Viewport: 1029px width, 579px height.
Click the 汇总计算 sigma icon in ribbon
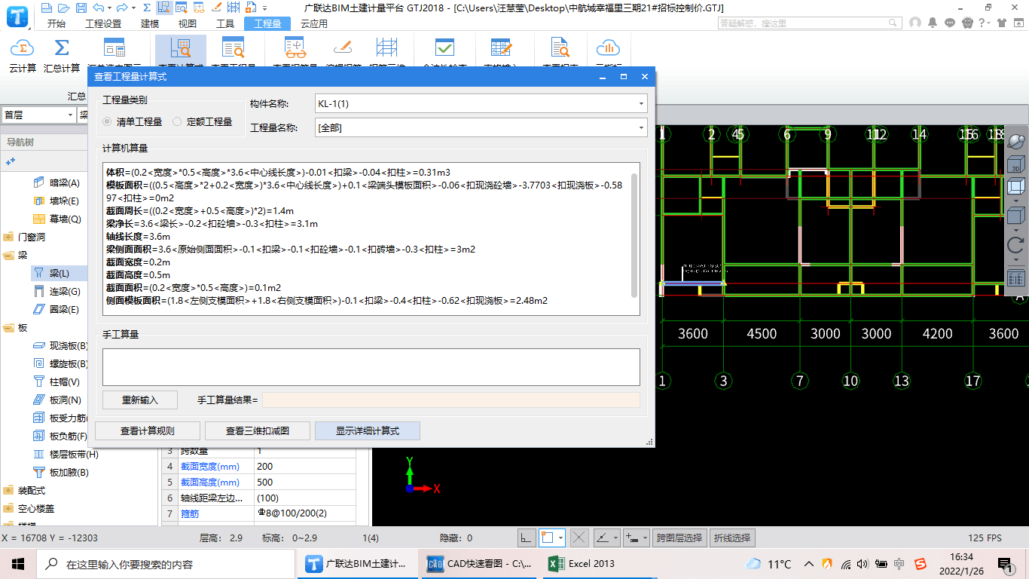pyautogui.click(x=62, y=48)
